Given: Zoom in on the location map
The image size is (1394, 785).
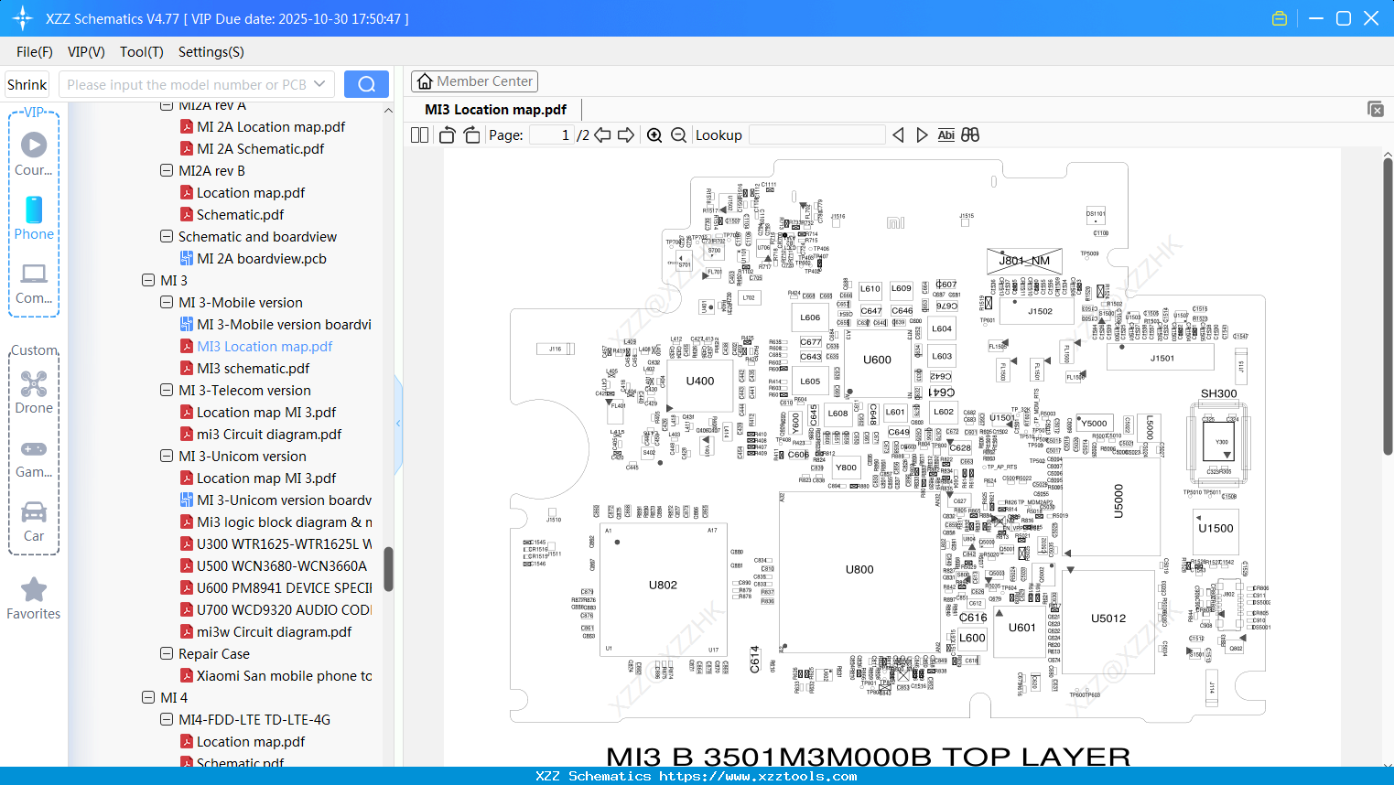Looking at the screenshot, I should pyautogui.click(x=654, y=134).
